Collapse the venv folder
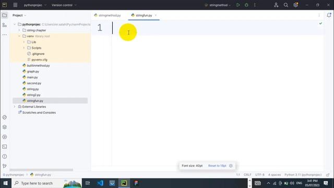 19,36
